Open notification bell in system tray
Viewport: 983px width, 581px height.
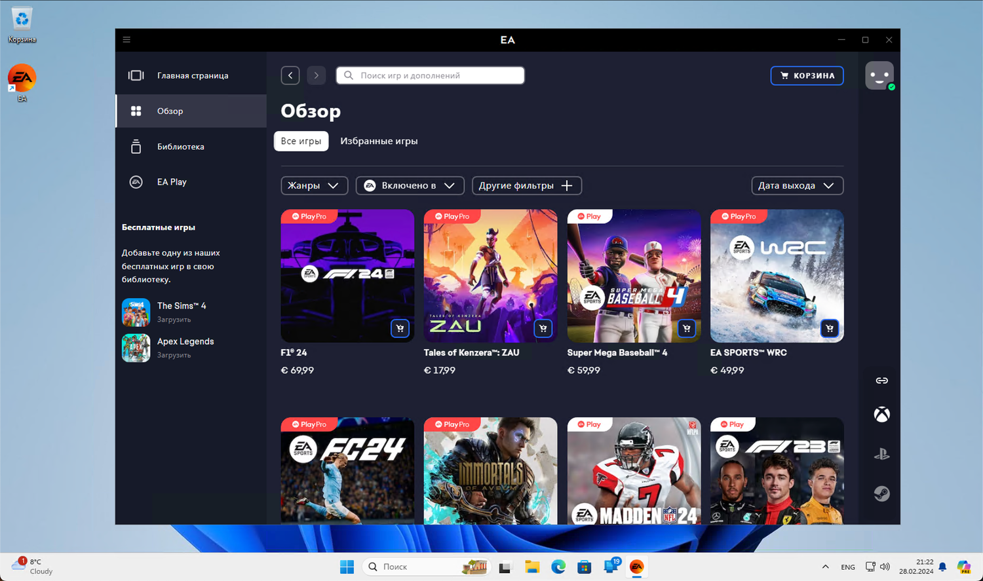942,567
